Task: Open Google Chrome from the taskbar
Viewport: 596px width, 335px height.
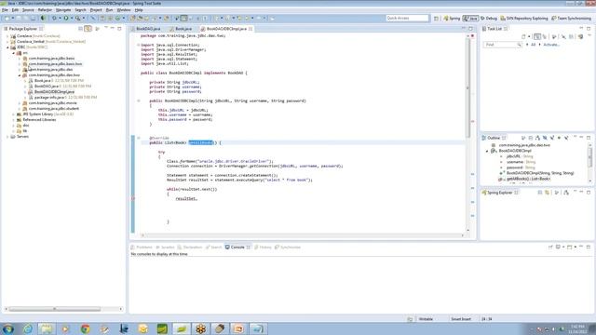Action: [85, 328]
